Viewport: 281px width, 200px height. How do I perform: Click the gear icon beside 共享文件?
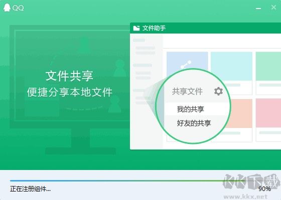tap(218, 91)
